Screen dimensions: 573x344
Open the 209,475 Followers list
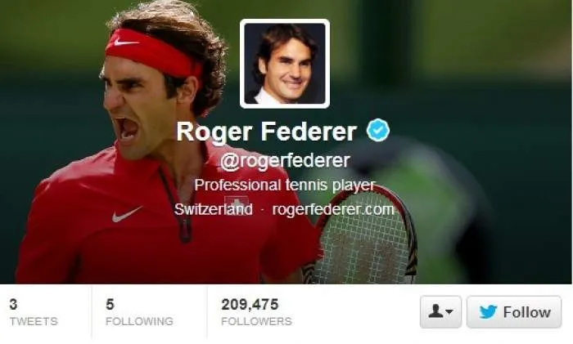tap(256, 313)
